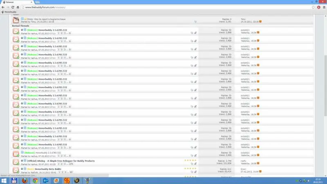Image resolution: width=327 pixels, height=184 pixels.
Task: Open a new tab beside the Releases tab
Action: click(38, 2)
